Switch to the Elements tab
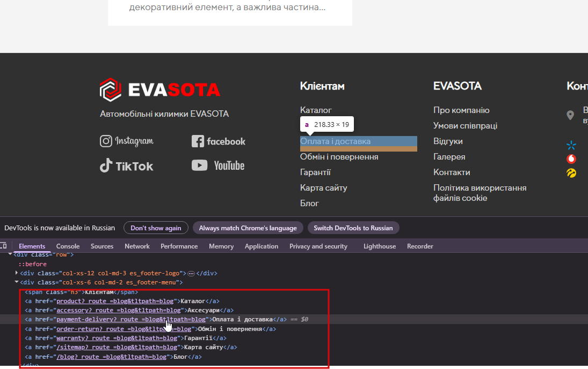This screenshot has width=588, height=369. point(32,246)
